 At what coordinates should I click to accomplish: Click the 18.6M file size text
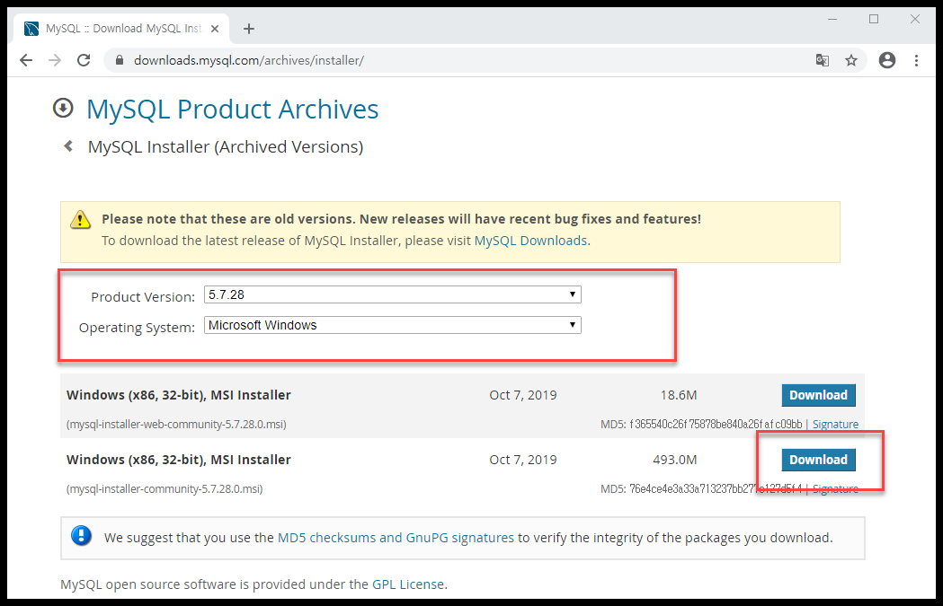679,395
